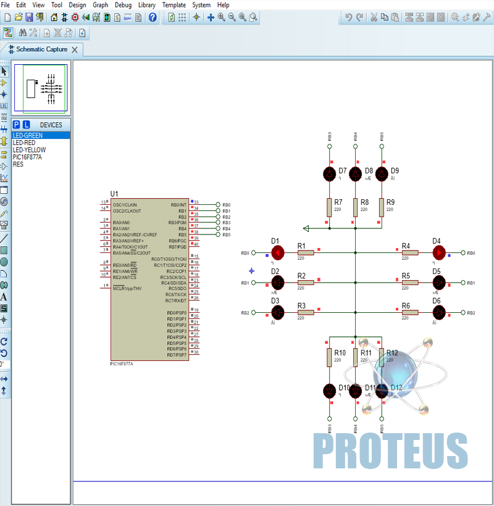494x506 pixels.
Task: Click the X Mirror horizontal flip icon
Action: [x=4, y=378]
